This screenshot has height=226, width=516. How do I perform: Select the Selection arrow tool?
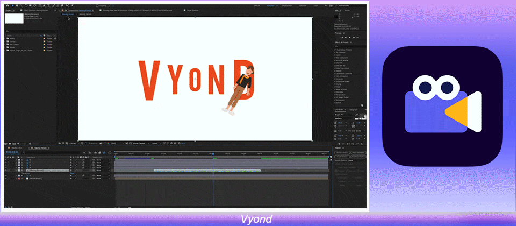(x=13, y=5)
